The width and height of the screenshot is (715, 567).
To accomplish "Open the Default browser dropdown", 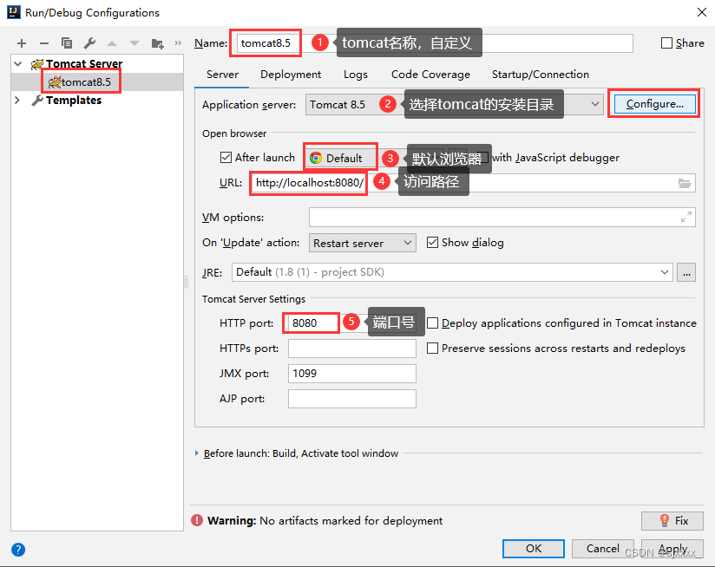I will [x=340, y=158].
